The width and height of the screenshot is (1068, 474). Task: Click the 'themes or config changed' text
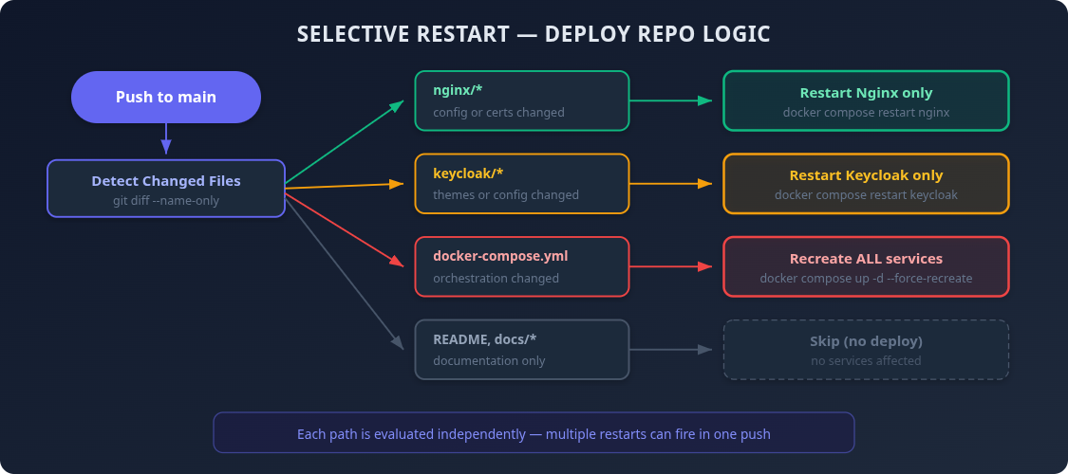tap(506, 195)
